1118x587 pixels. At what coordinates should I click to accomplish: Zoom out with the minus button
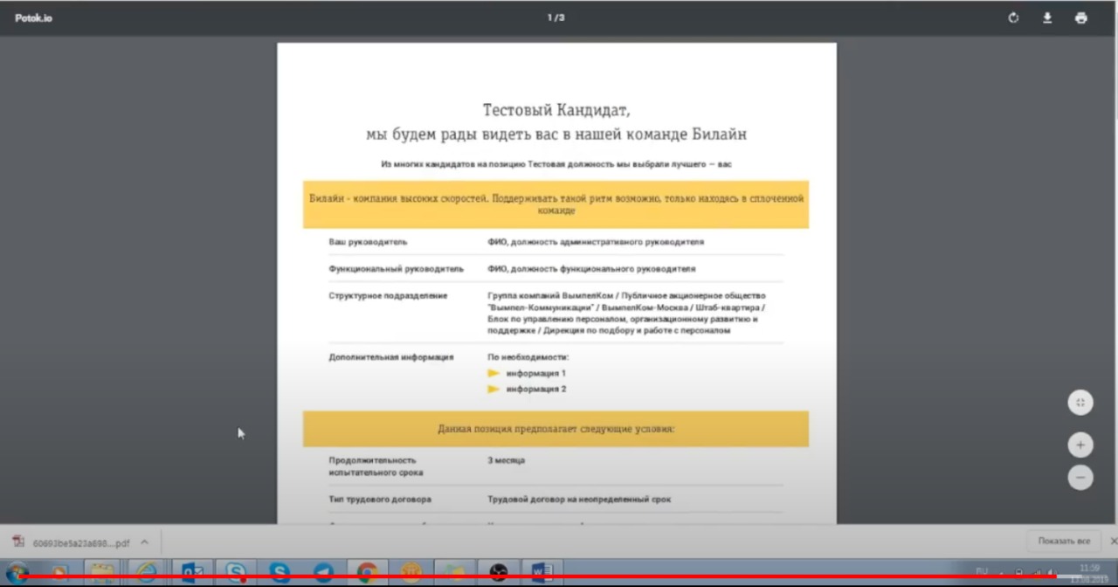pos(1080,478)
